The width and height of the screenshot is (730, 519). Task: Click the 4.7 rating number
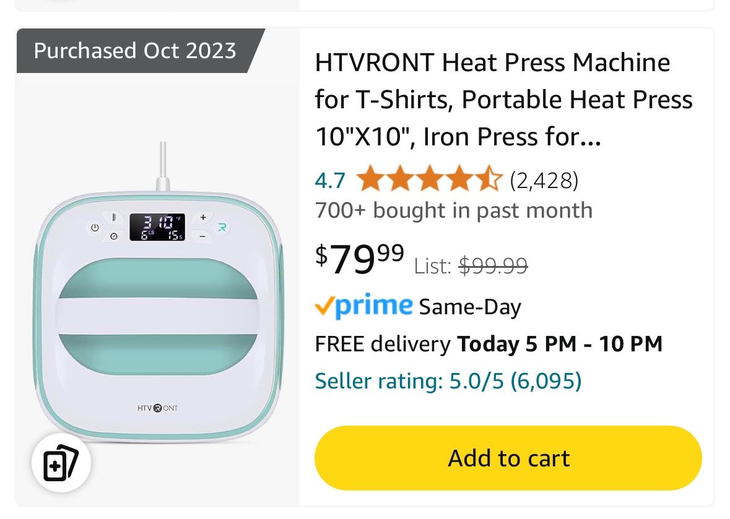pos(330,180)
